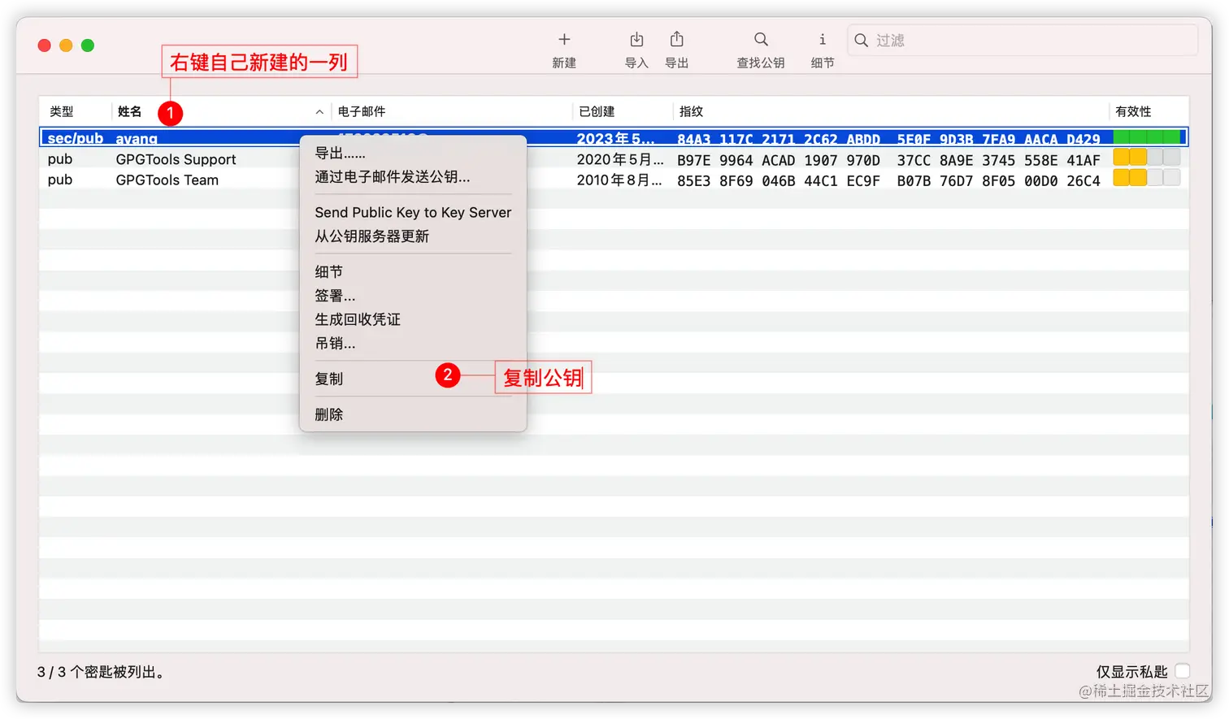Viewport: 1229px width, 719px height.
Task: Sort by the 姓名 column header
Action: pos(129,111)
